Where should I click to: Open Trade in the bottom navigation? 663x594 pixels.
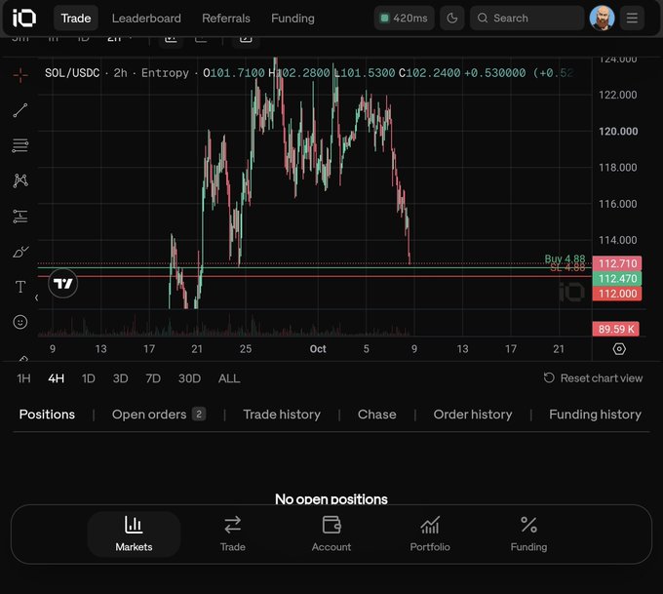233,534
